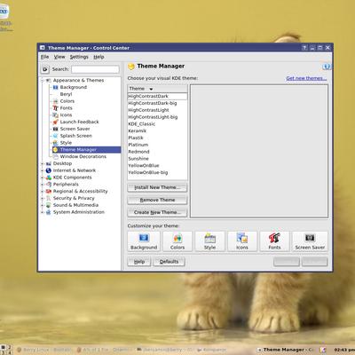This screenshot has width=355, height=355.
Task: Click the Remove Theme button
Action: [157, 200]
